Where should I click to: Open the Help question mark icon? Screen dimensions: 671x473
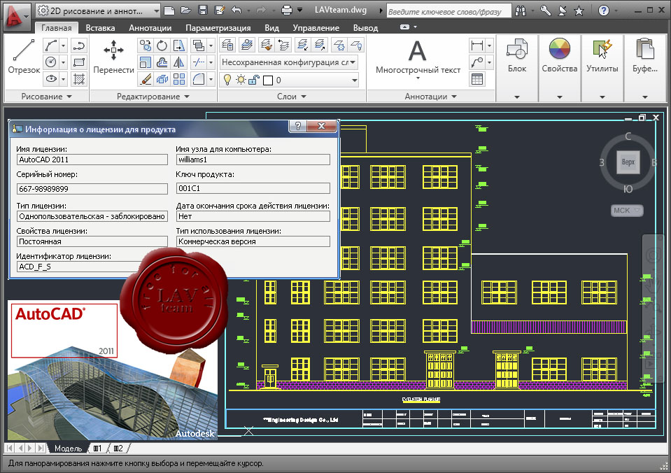click(x=603, y=10)
